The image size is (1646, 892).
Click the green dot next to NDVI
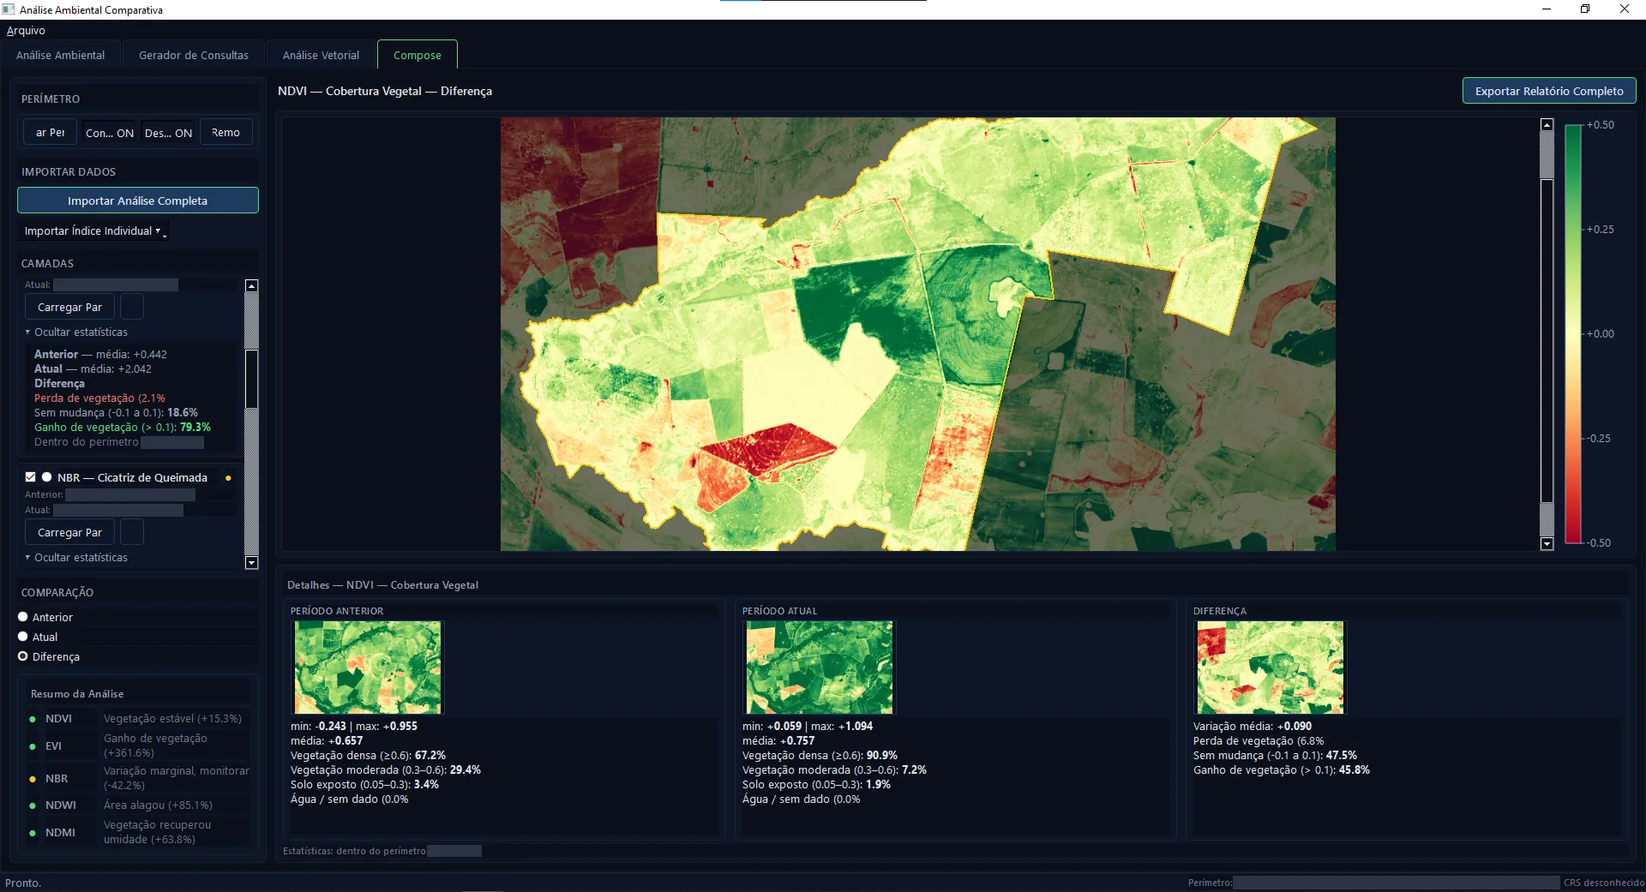[x=33, y=719]
